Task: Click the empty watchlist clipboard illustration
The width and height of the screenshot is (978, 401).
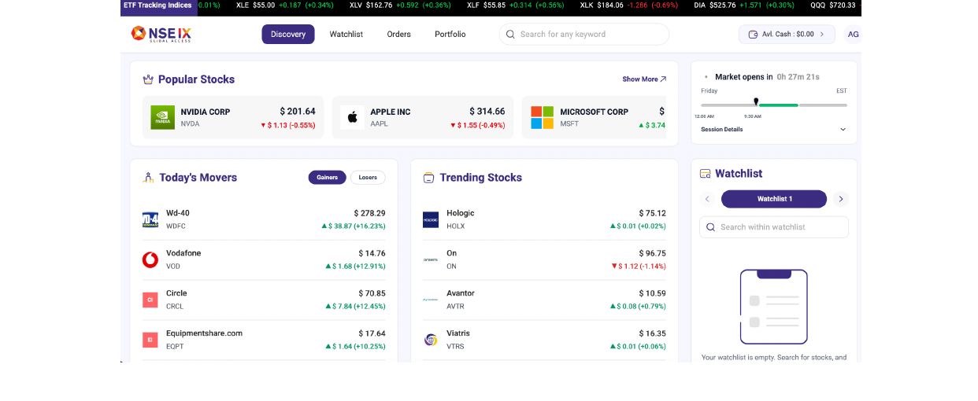Action: pos(773,307)
